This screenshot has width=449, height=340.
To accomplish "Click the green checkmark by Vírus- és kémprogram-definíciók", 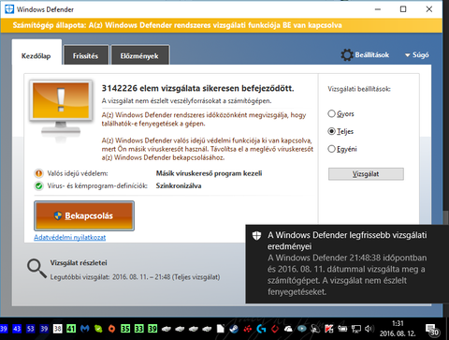I will (38, 186).
